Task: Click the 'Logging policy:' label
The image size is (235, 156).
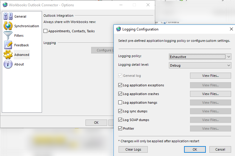Action: (x=130, y=56)
